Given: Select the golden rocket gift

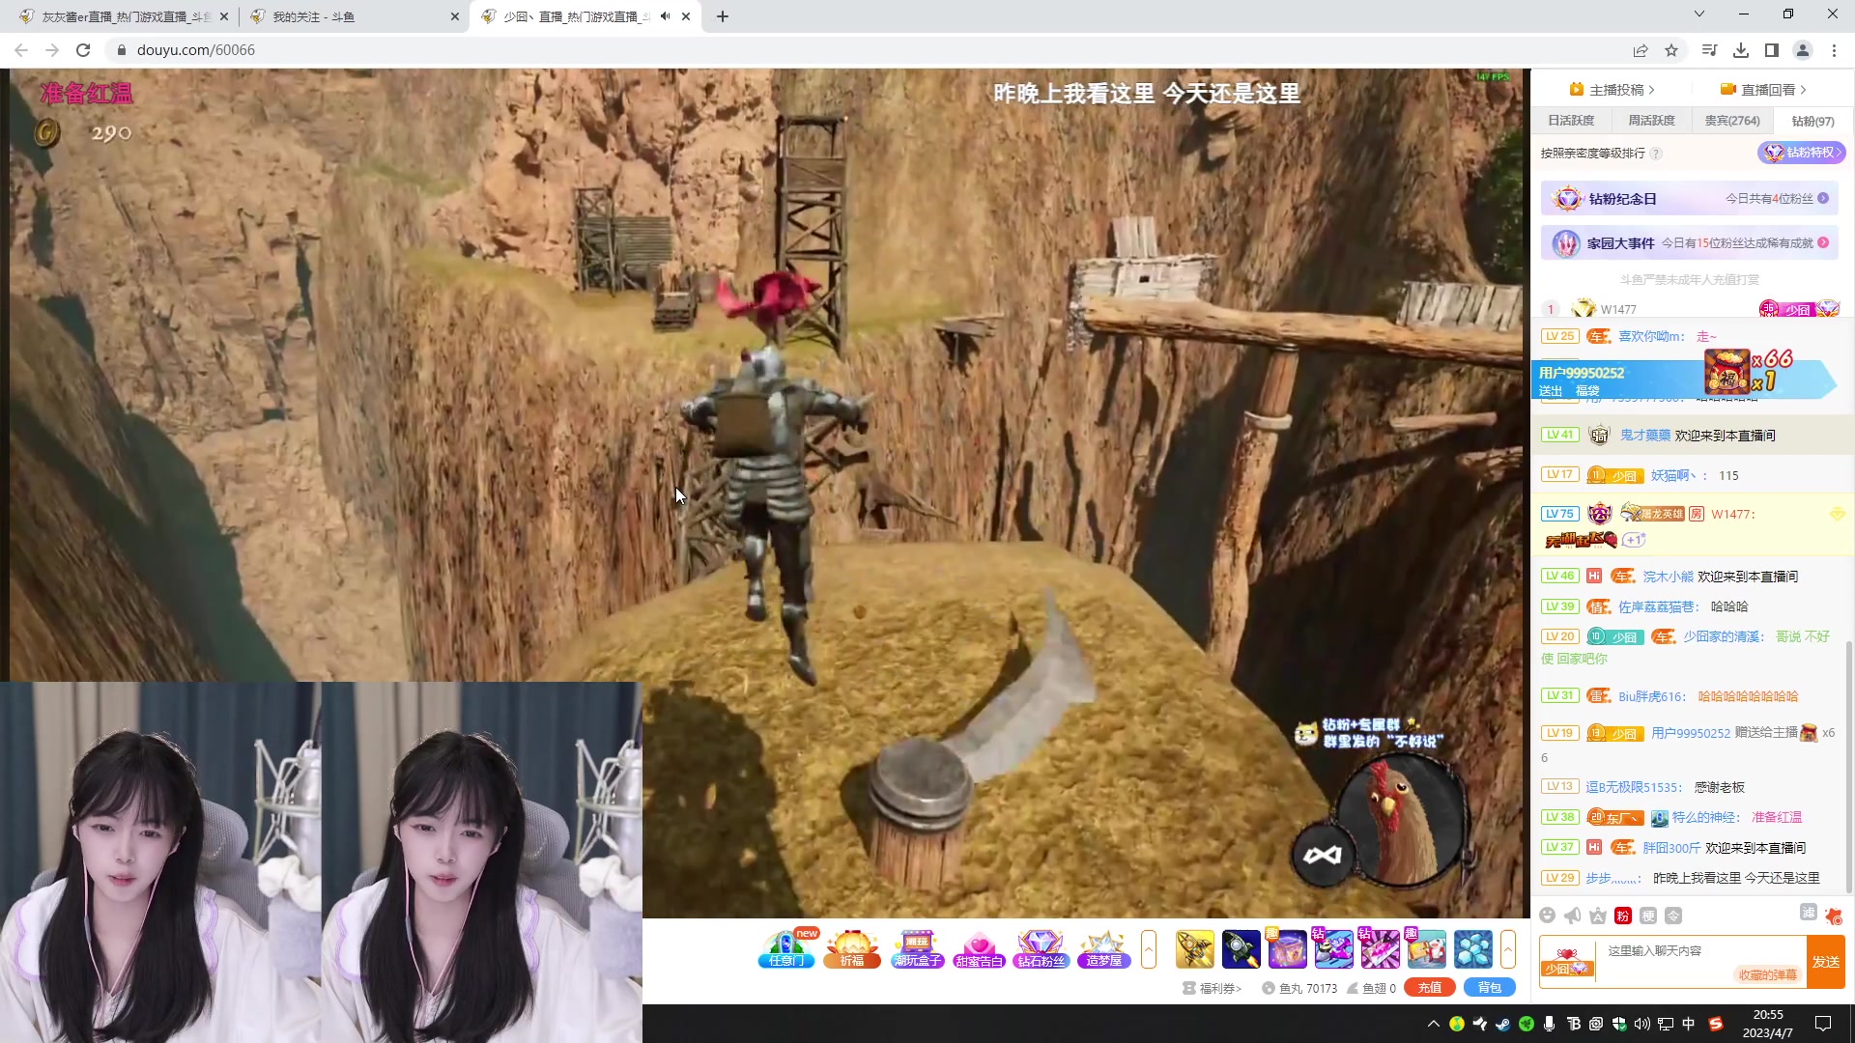Looking at the screenshot, I should [x=1194, y=949].
